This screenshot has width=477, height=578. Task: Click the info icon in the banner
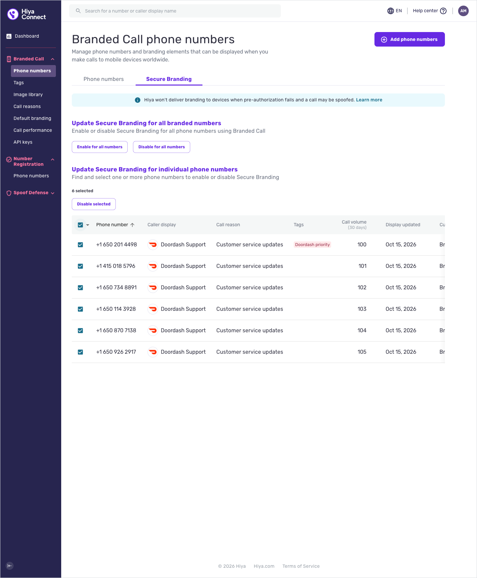138,100
